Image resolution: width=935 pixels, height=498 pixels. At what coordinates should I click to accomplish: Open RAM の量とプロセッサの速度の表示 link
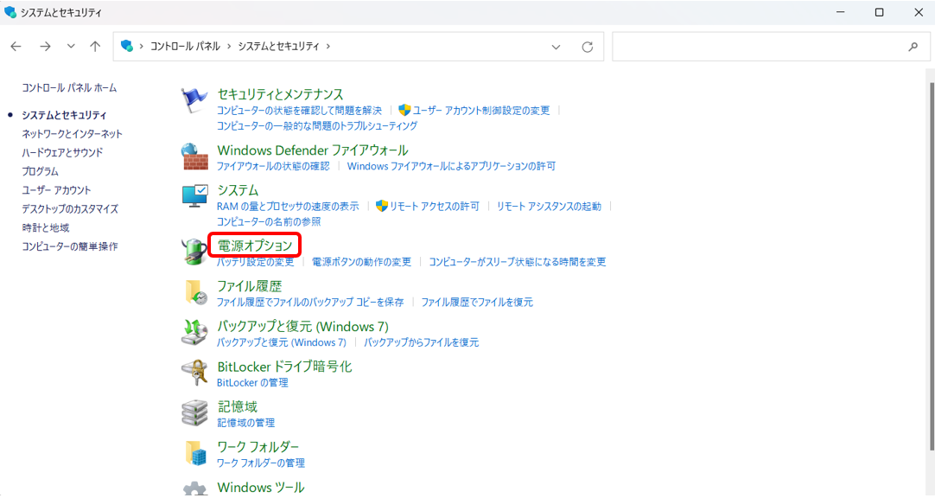[x=288, y=207]
